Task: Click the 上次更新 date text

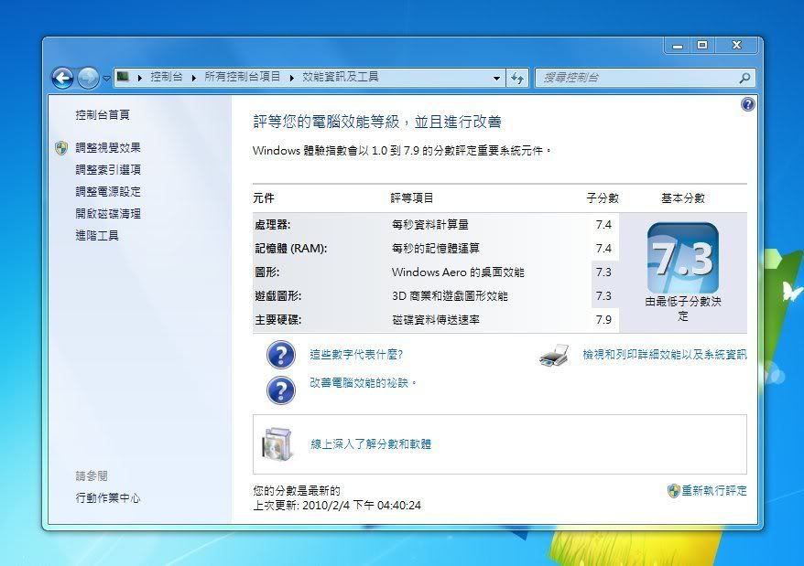Action: click(337, 506)
